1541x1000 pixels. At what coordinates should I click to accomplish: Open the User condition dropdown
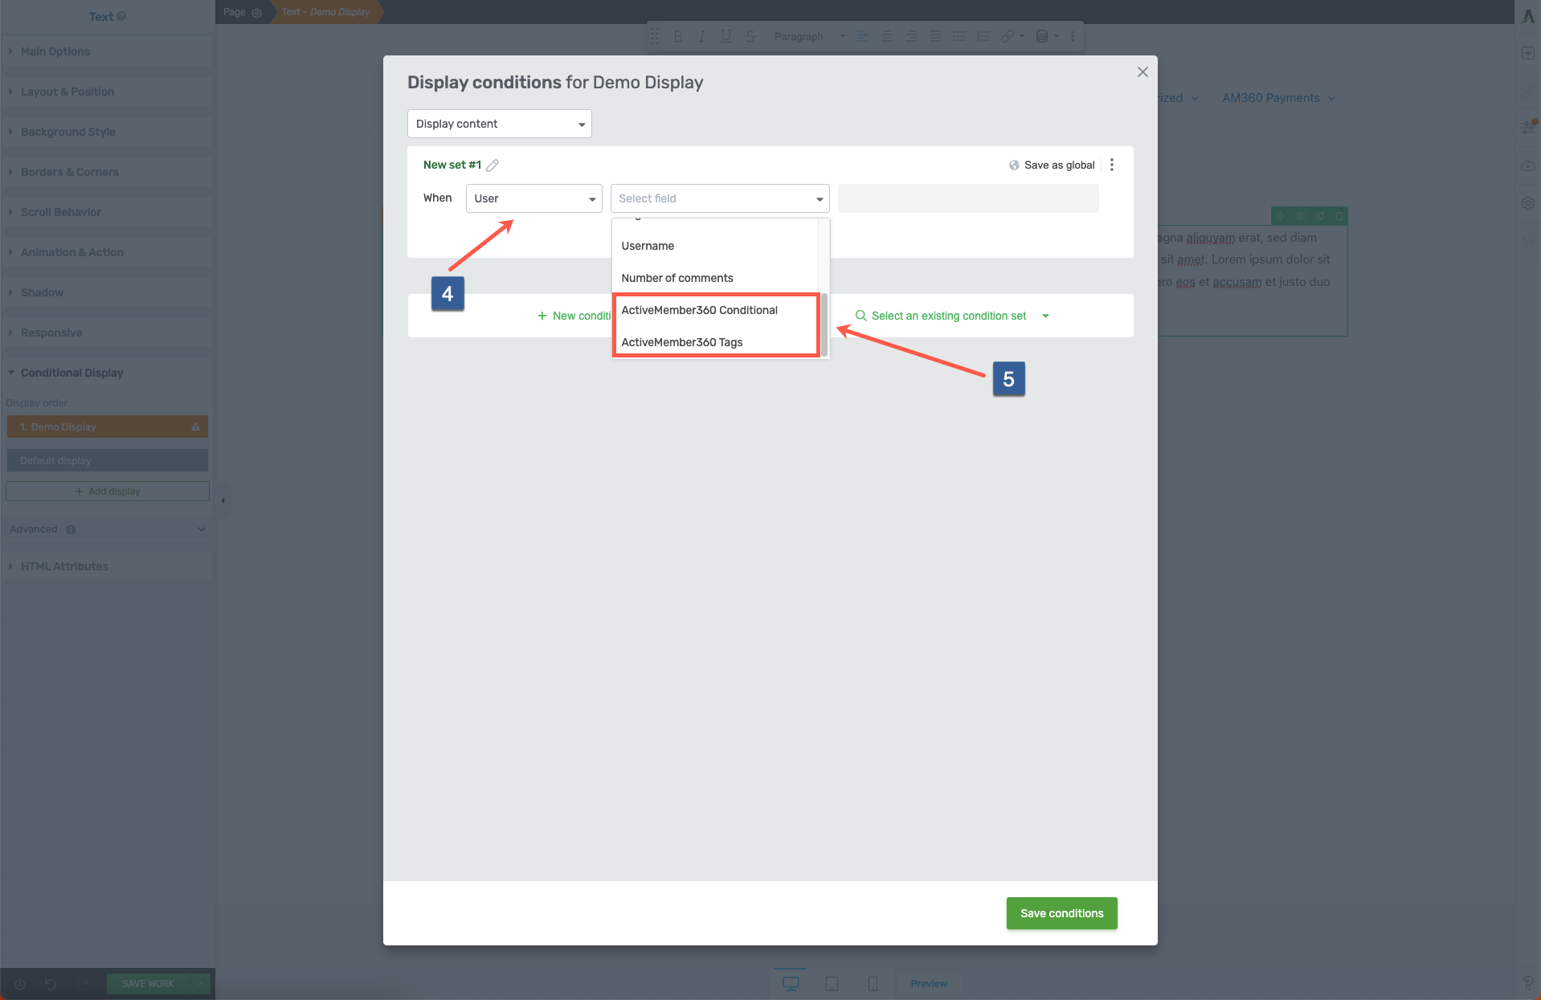point(533,198)
